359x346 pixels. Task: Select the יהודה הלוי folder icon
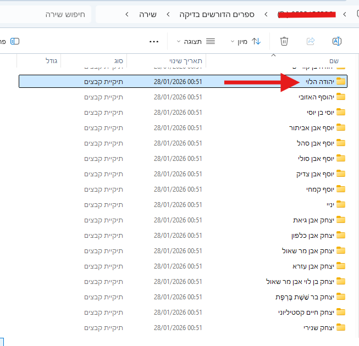341,81
